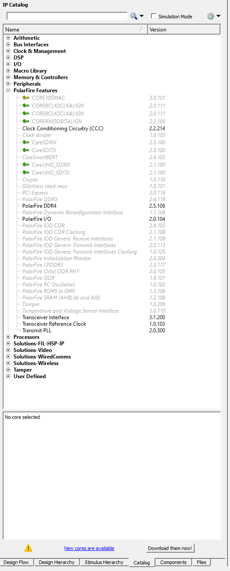Click the key icon beside CoreUHD_SDITX
This screenshot has width=230, height=571.
tap(26, 173)
